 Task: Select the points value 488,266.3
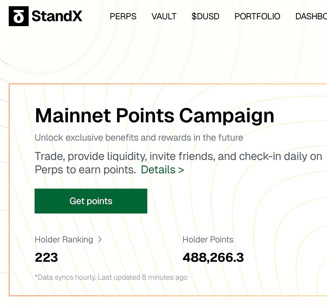213,257
